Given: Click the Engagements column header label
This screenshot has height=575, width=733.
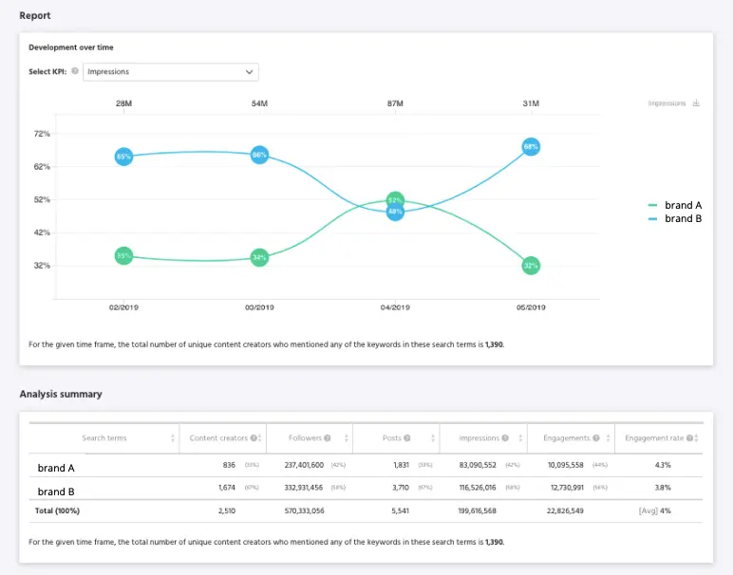Looking at the screenshot, I should pyautogui.click(x=566, y=437).
